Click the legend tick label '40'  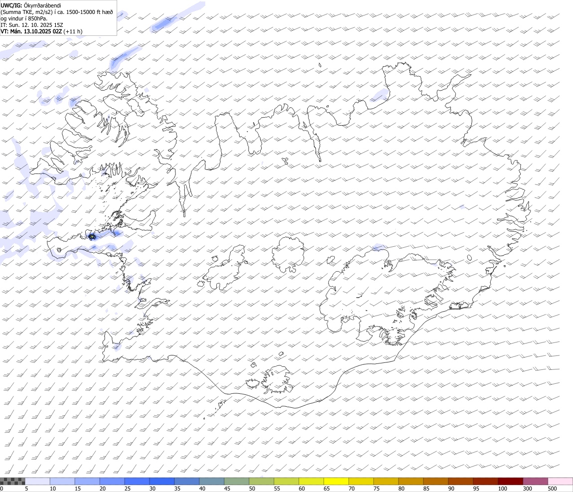tap(202, 489)
